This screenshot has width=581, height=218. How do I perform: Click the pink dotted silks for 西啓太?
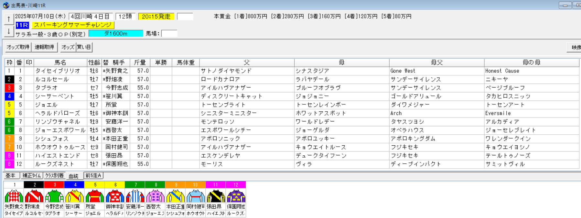[x=155, y=196]
